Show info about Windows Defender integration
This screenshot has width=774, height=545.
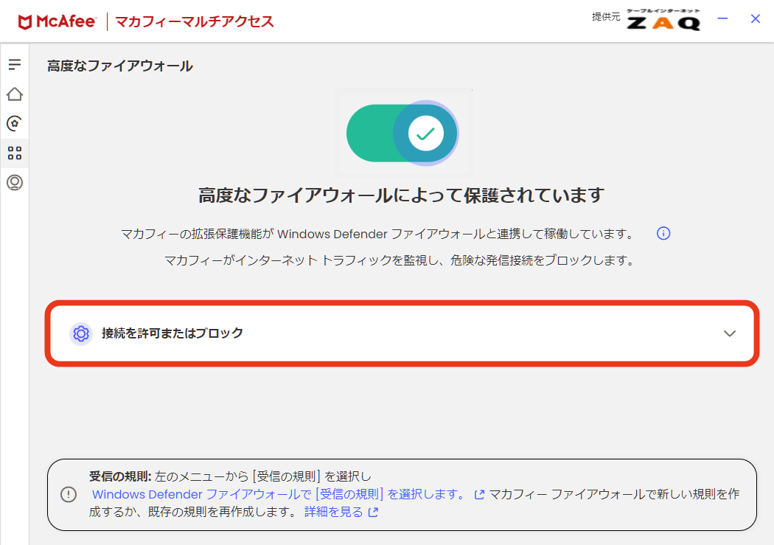[x=663, y=234]
